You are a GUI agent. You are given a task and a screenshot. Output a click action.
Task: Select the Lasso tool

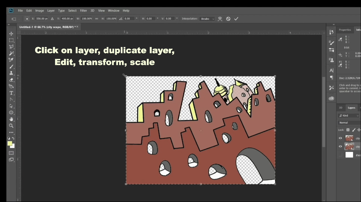click(11, 47)
